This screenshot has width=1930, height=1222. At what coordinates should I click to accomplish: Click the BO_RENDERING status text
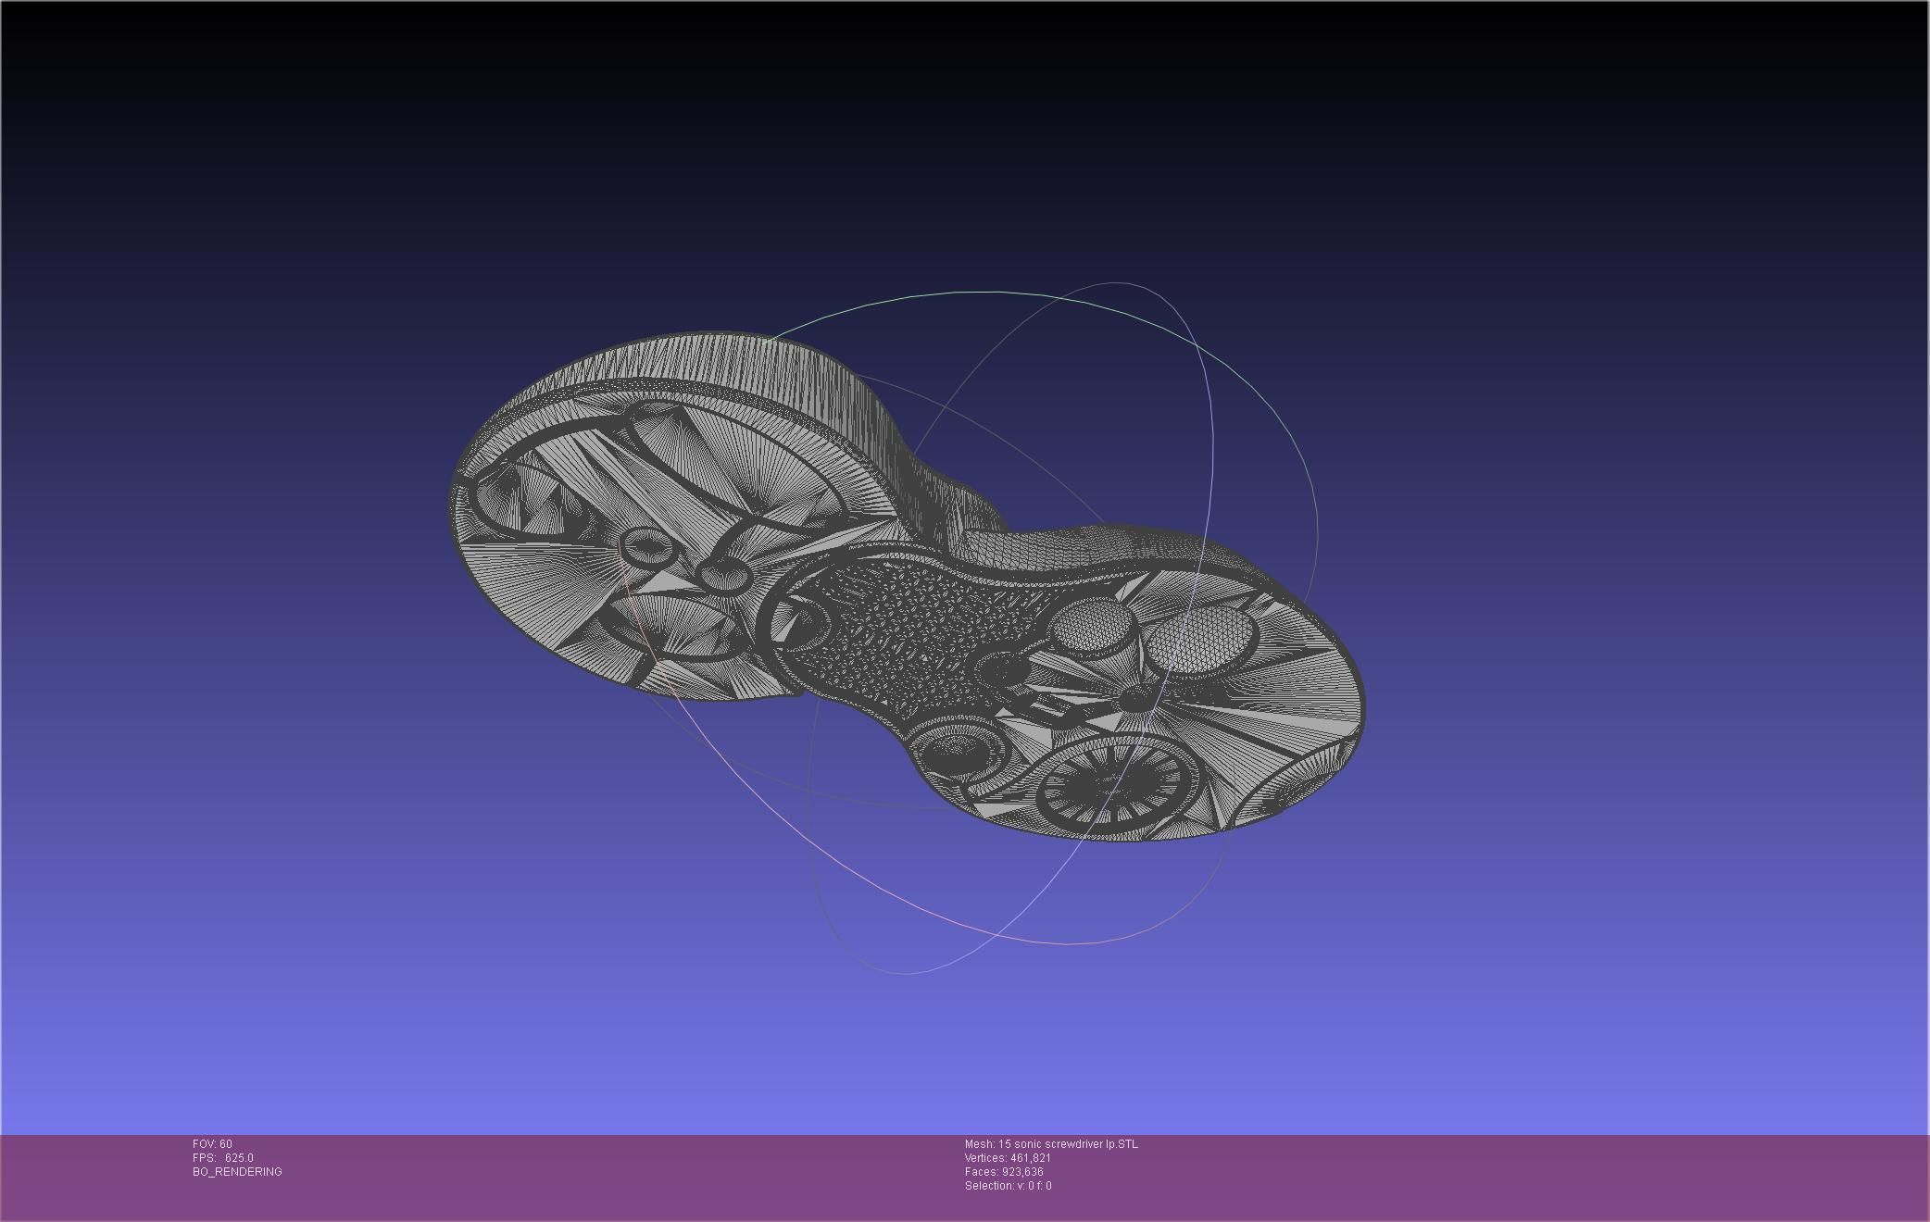[x=237, y=1172]
